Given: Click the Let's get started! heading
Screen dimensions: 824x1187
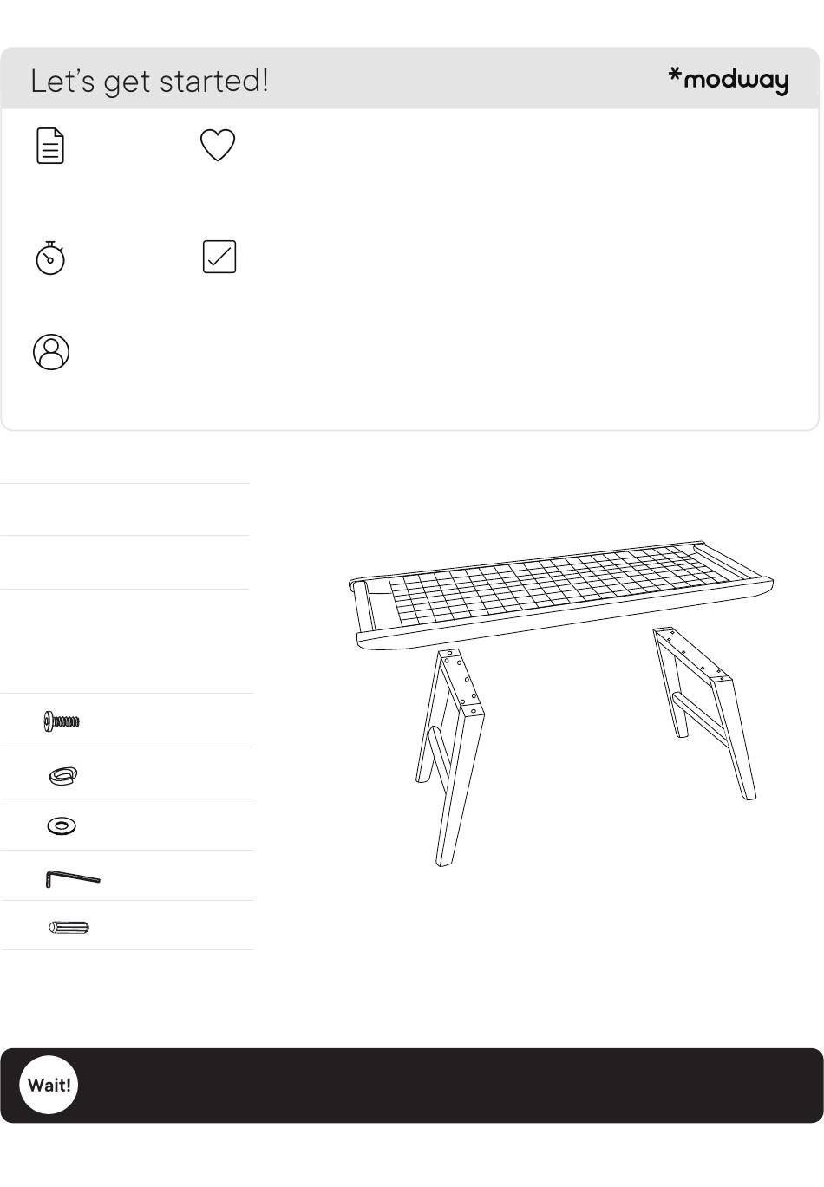Looking at the screenshot, I should pos(149,81).
